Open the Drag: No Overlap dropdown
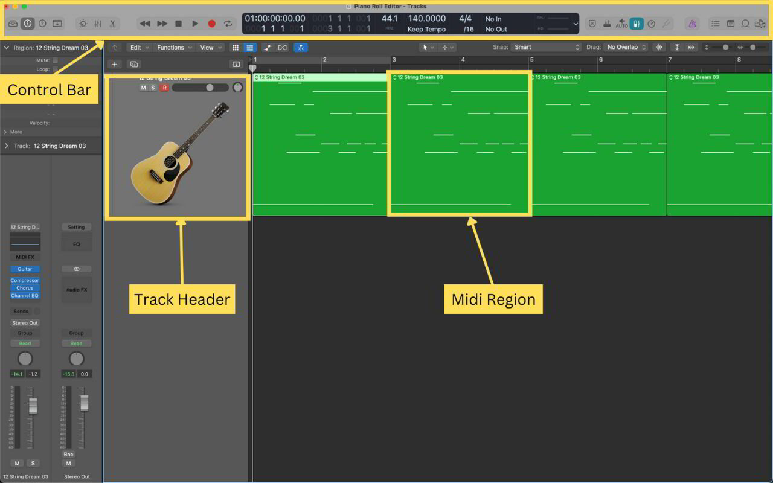773x483 pixels. pos(626,47)
